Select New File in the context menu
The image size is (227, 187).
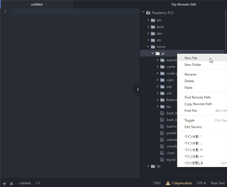click(x=202, y=58)
